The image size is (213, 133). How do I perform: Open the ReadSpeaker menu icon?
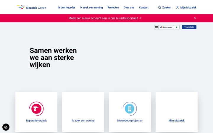(156, 27)
